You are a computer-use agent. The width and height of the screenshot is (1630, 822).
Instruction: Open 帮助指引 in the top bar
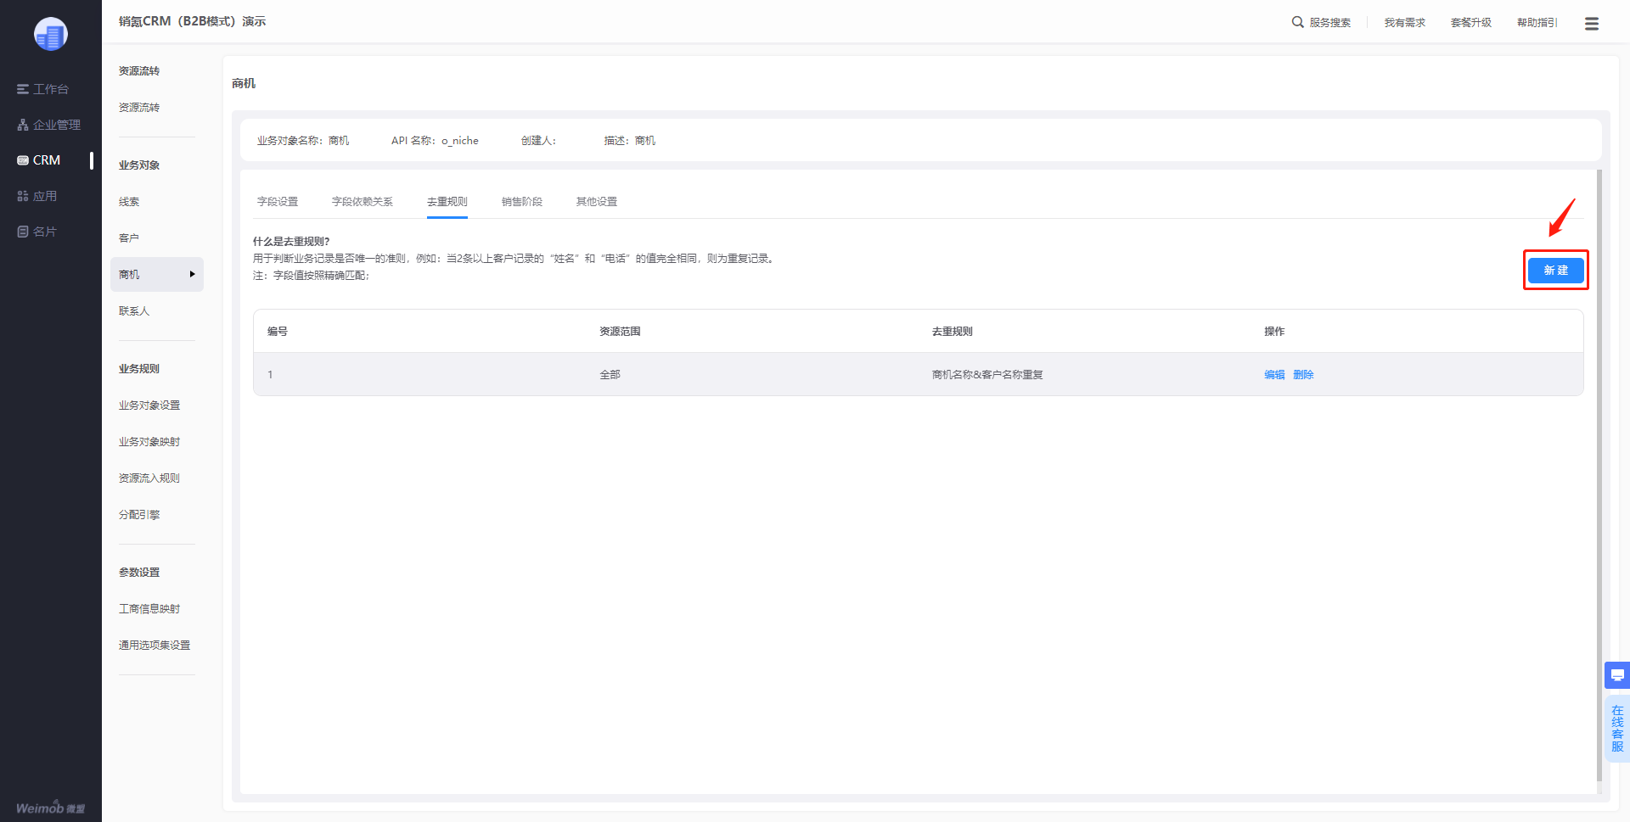pos(1537,23)
